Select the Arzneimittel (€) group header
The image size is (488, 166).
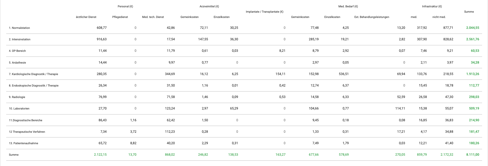[209, 6]
